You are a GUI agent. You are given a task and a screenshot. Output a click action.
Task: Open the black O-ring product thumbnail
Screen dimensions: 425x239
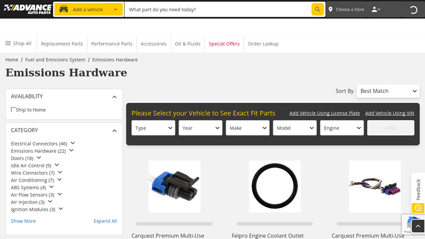(x=275, y=186)
